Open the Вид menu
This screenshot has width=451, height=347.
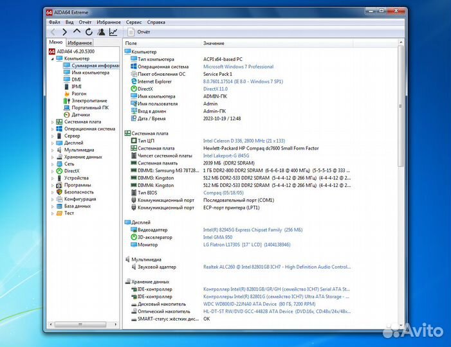pyautogui.click(x=69, y=22)
